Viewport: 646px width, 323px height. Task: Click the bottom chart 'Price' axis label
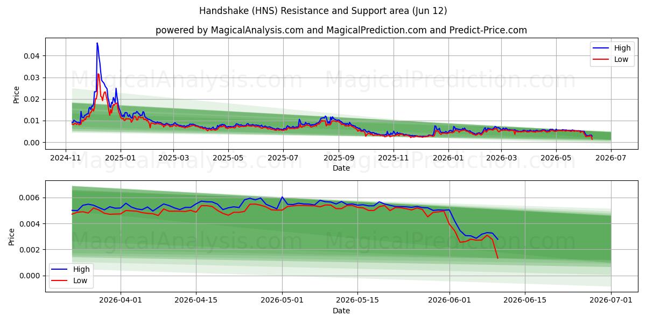[x=12, y=236]
